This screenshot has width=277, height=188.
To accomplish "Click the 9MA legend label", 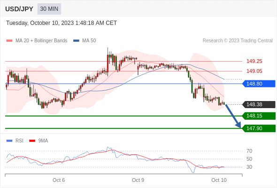I will tap(43, 141).
